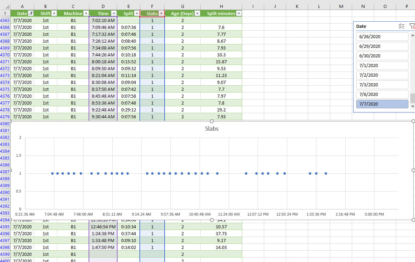Viewport: 415px width, 262px height.
Task: Click the chart's left middle sizing handle
Action: pos(11,170)
